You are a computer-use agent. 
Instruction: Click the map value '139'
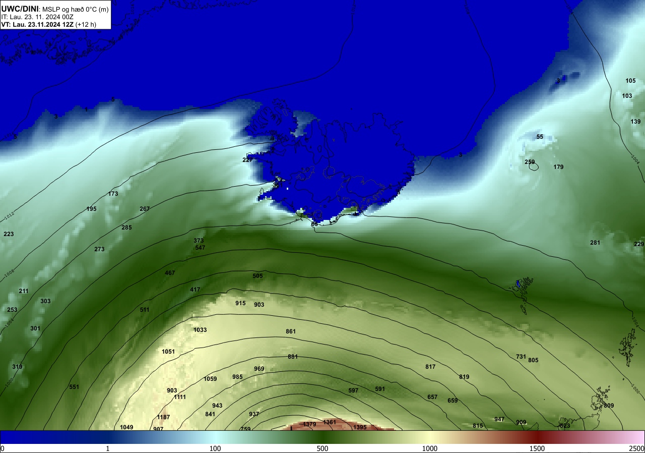pos(635,122)
